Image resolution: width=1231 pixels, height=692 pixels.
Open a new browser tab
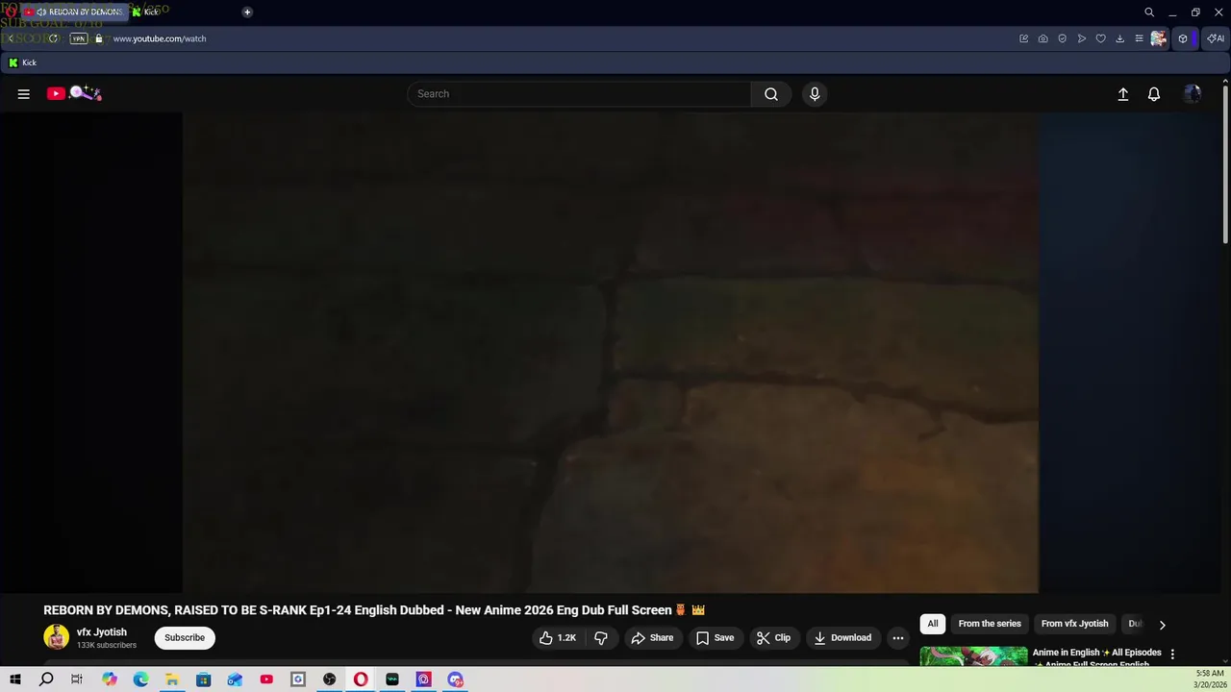click(x=247, y=12)
